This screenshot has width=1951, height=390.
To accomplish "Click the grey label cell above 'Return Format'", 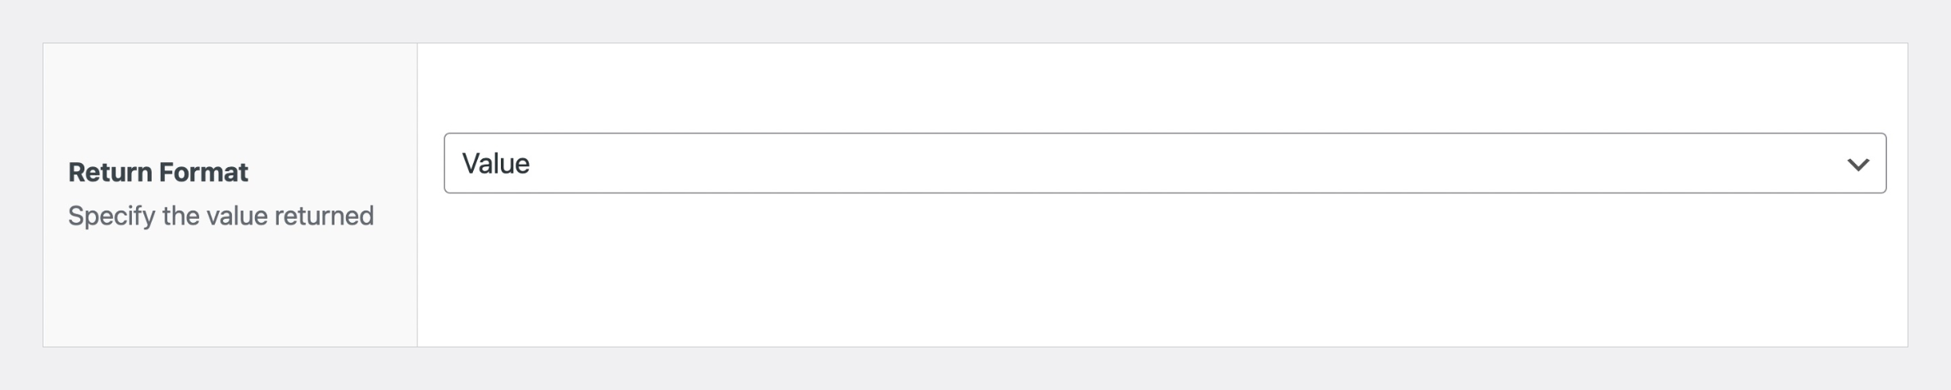I will [230, 98].
